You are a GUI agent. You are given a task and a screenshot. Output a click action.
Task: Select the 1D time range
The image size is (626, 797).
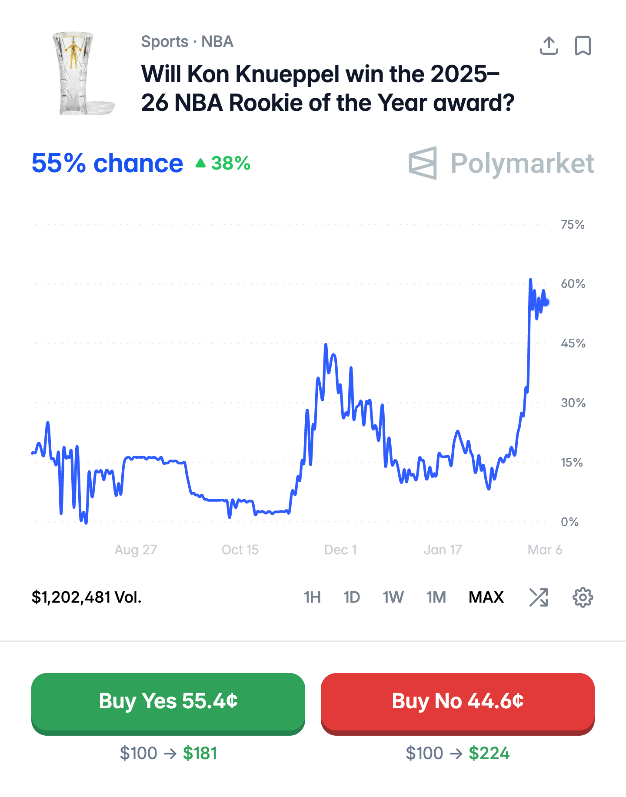pos(351,597)
